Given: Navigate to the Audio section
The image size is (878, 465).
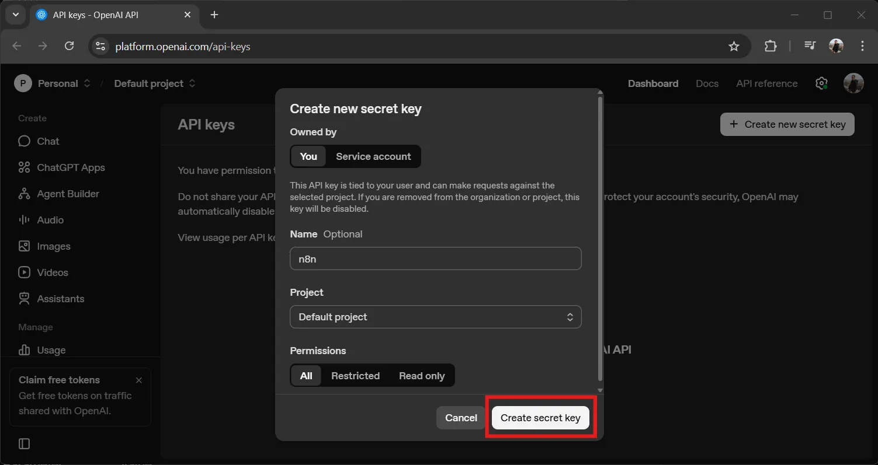Looking at the screenshot, I should (50, 220).
